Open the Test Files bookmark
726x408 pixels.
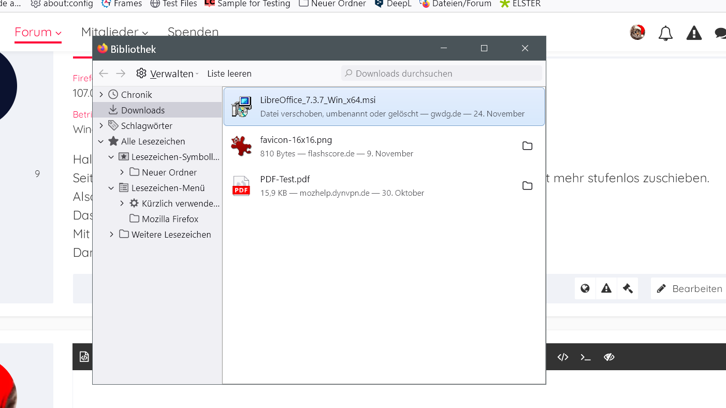click(x=174, y=4)
